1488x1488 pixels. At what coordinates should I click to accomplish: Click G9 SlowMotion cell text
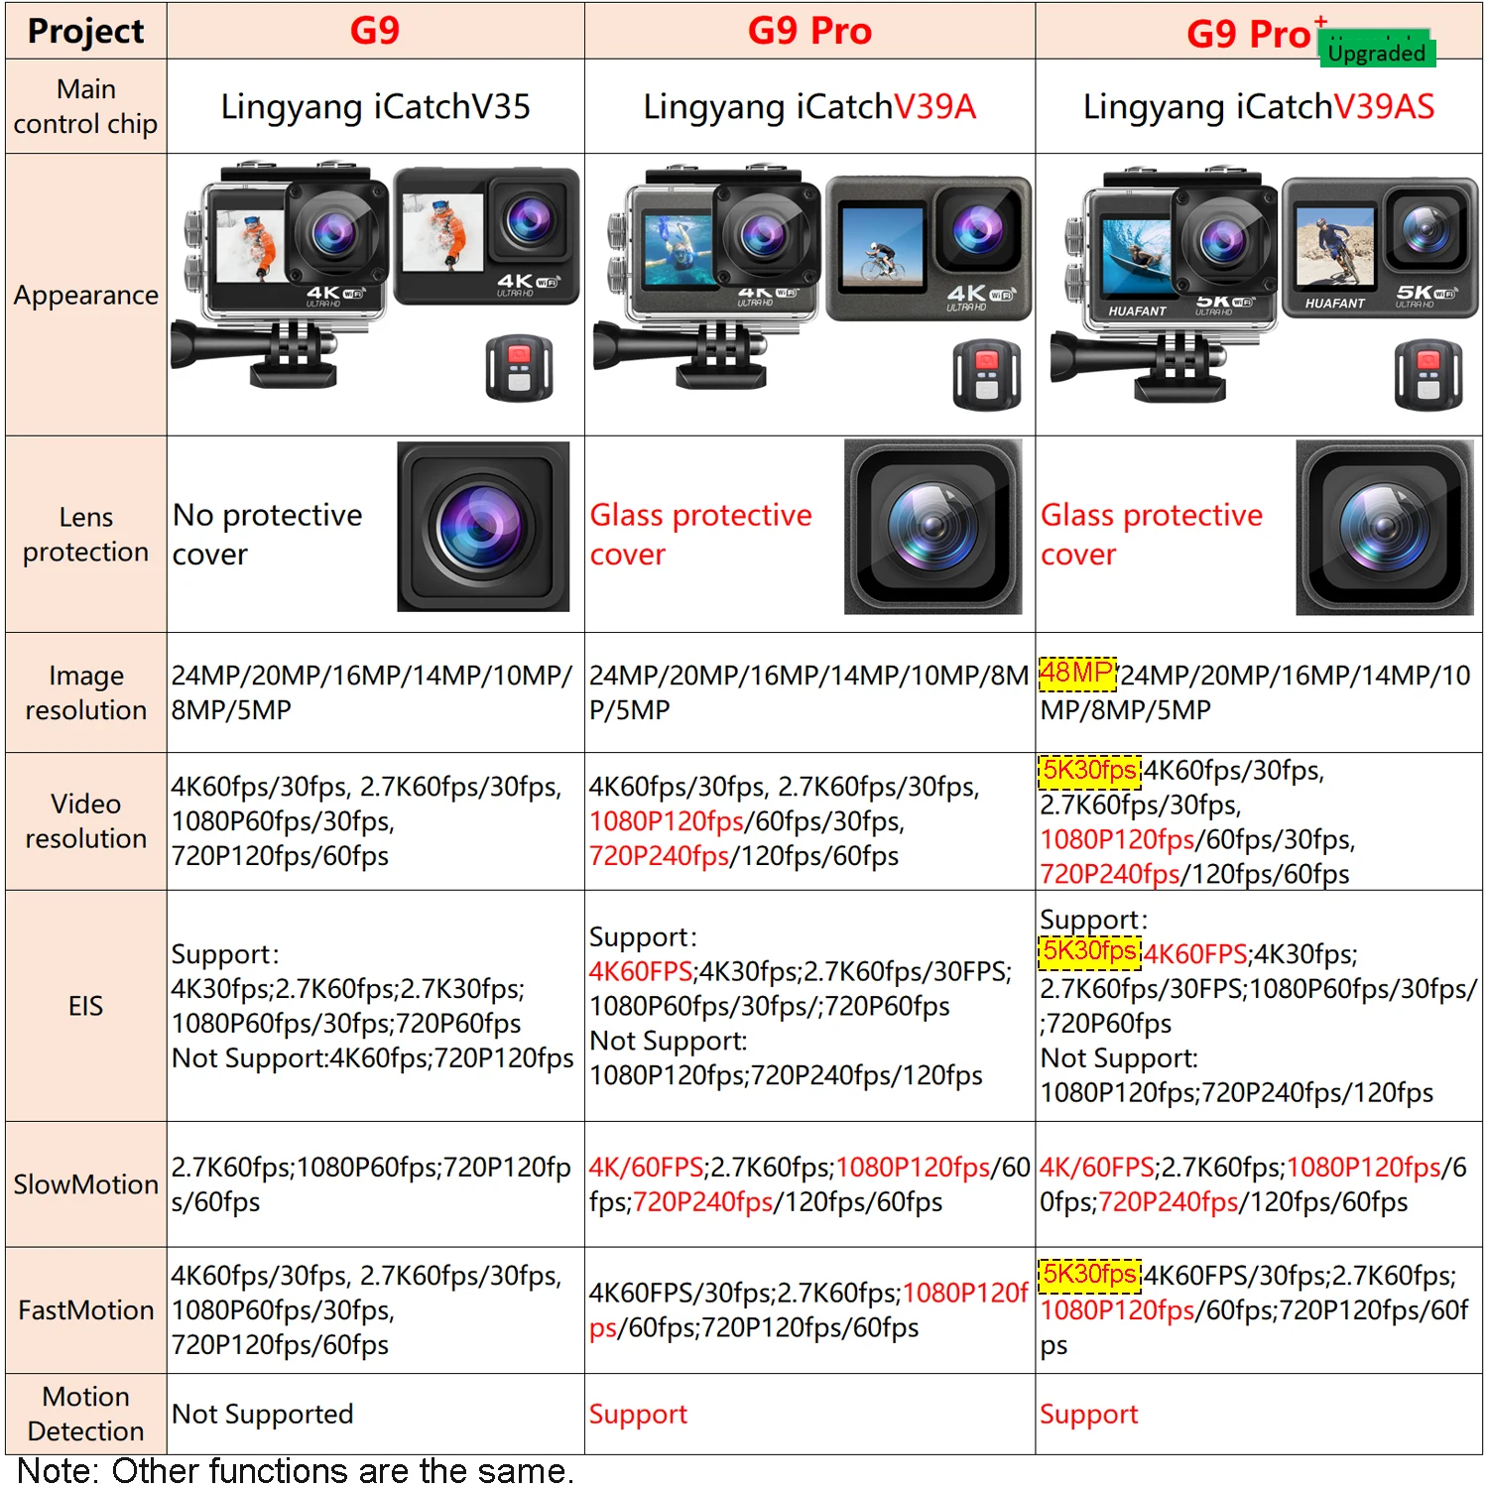[x=371, y=1184]
